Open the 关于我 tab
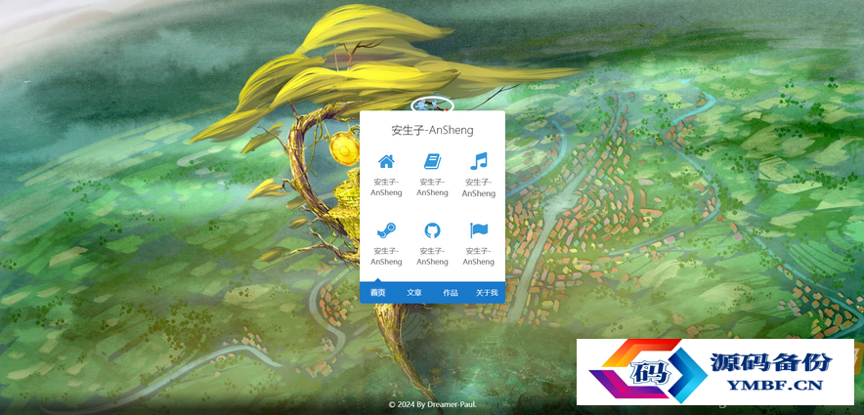 pos(487,292)
